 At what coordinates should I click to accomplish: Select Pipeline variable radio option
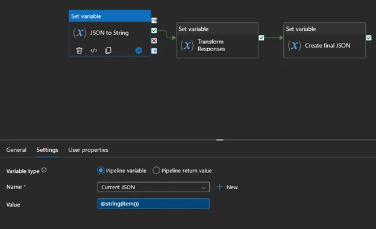[101, 171]
